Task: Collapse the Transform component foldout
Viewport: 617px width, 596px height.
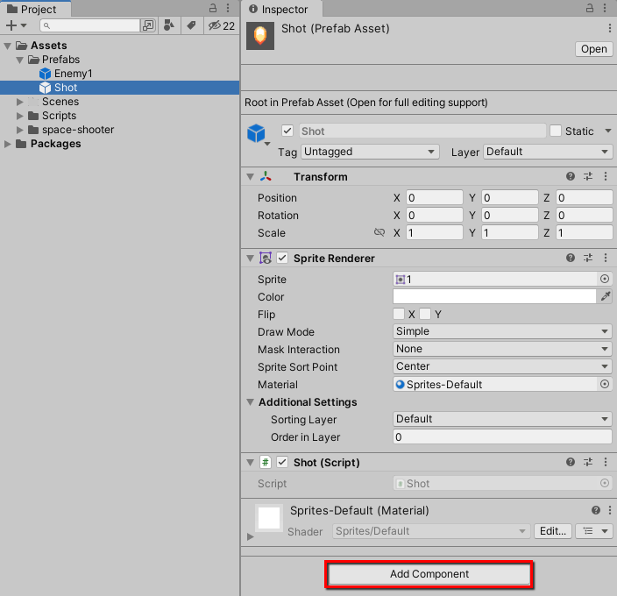Action: [251, 177]
